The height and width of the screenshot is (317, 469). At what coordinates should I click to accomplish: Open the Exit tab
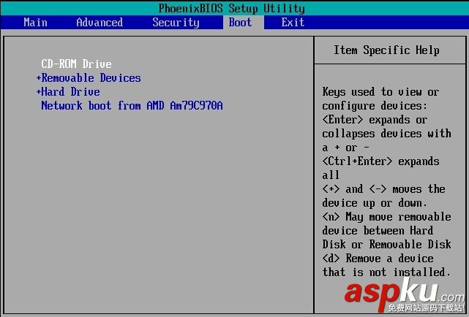(293, 23)
